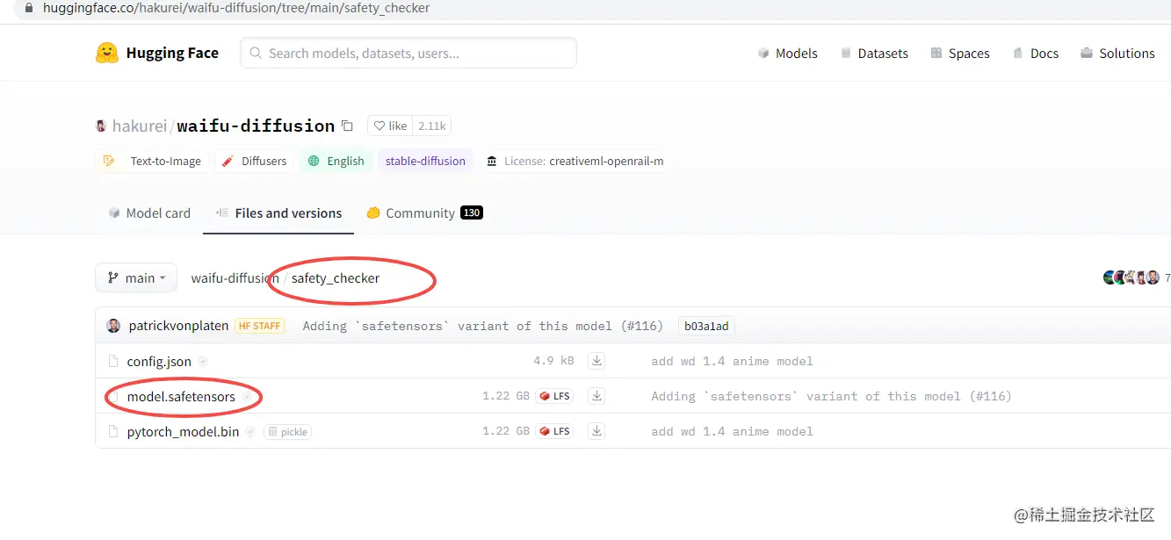Click the config.json safe scan shield icon

(203, 361)
